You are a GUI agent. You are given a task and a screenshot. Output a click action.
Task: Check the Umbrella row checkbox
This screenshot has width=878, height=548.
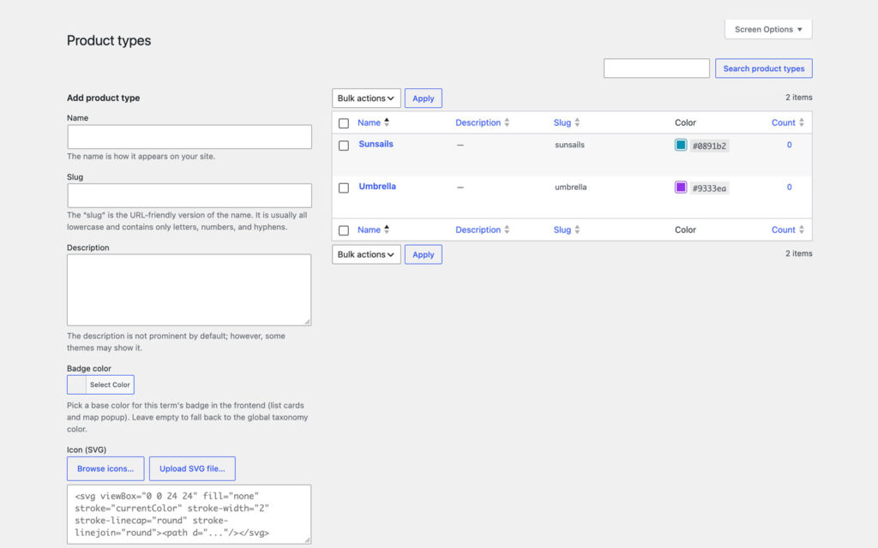click(344, 188)
